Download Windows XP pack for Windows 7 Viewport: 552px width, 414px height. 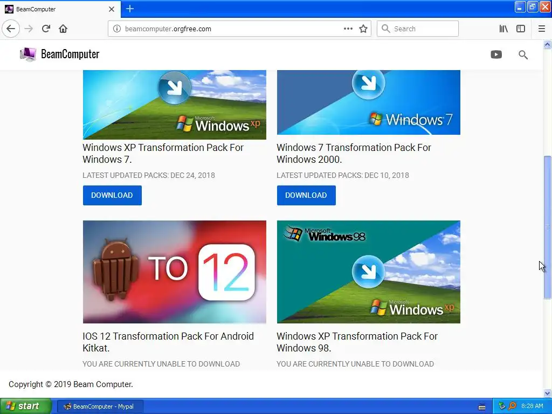pos(112,195)
